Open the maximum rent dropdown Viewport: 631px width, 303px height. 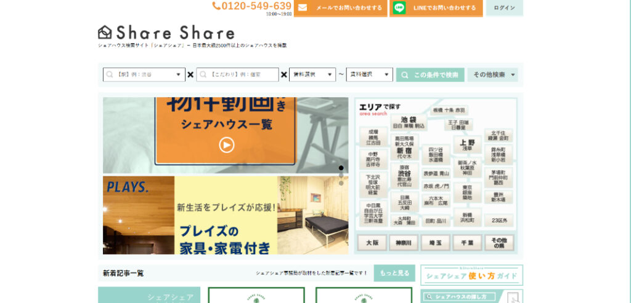click(x=369, y=74)
